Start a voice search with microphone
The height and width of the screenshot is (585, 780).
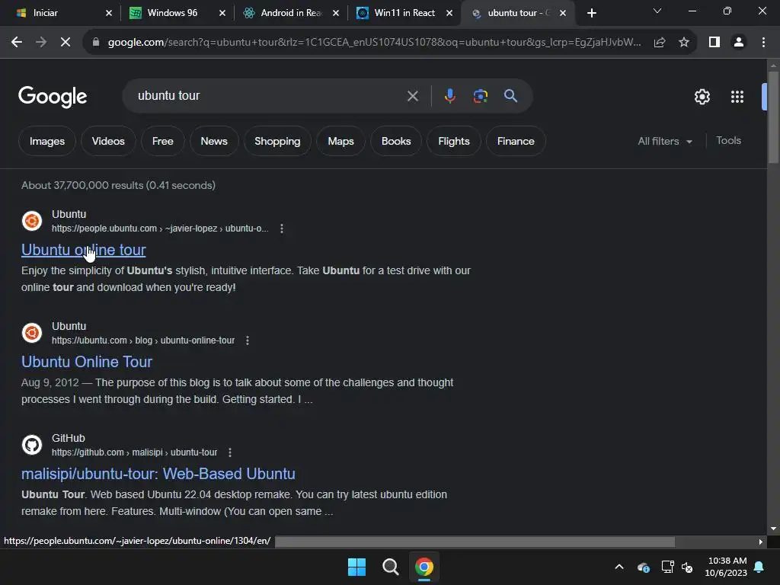449,96
